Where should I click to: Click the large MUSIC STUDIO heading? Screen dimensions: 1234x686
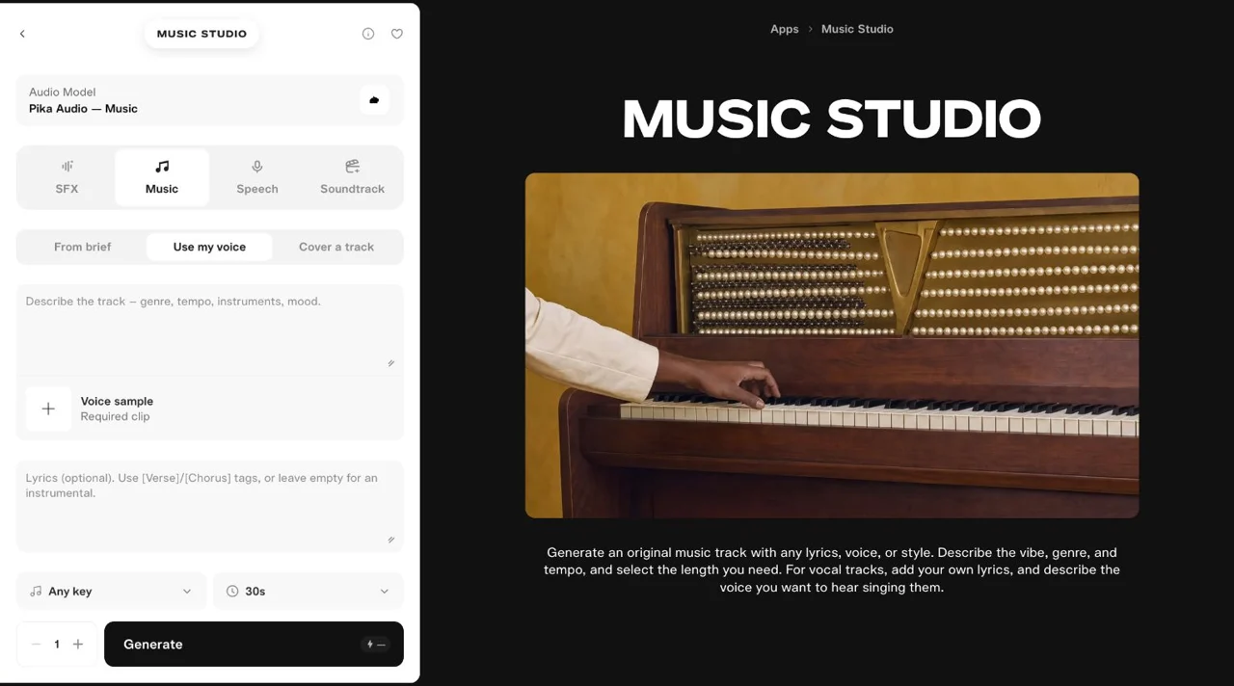click(832, 119)
